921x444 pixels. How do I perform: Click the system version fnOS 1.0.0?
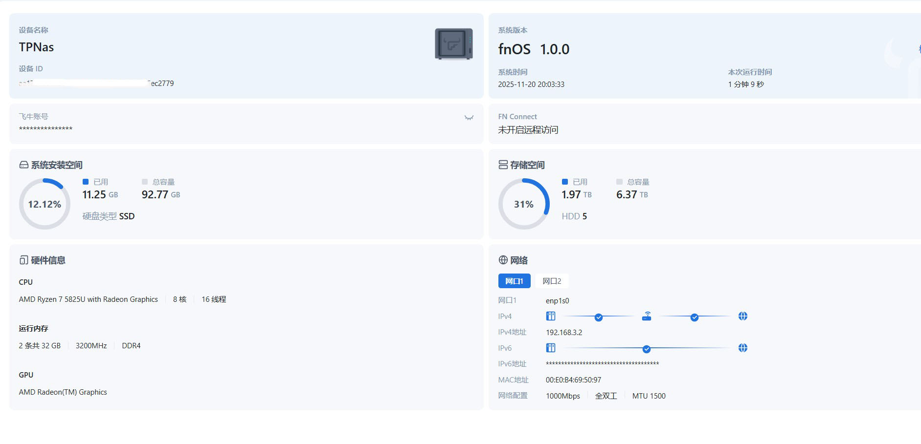coord(534,49)
